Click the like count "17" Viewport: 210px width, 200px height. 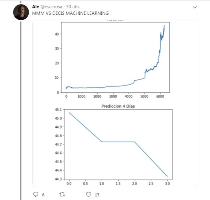(97, 195)
